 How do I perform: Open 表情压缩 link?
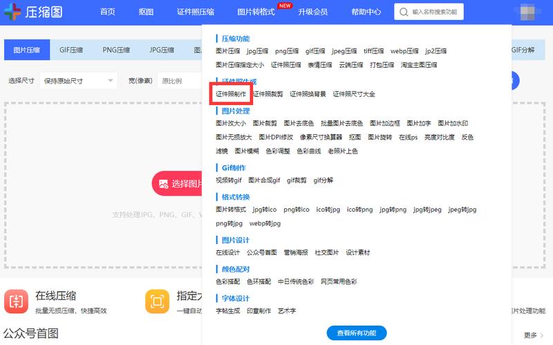point(320,65)
